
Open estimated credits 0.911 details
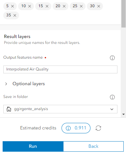(76, 128)
